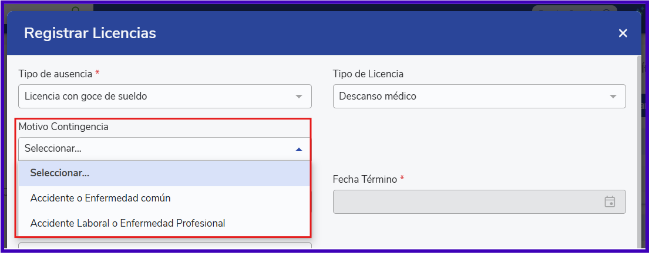This screenshot has height=253, width=649.
Task: Click the Tipo de Licencia dropdown arrow
Action: click(613, 96)
